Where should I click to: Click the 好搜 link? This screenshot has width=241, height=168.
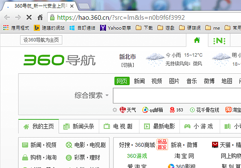coord(125,145)
